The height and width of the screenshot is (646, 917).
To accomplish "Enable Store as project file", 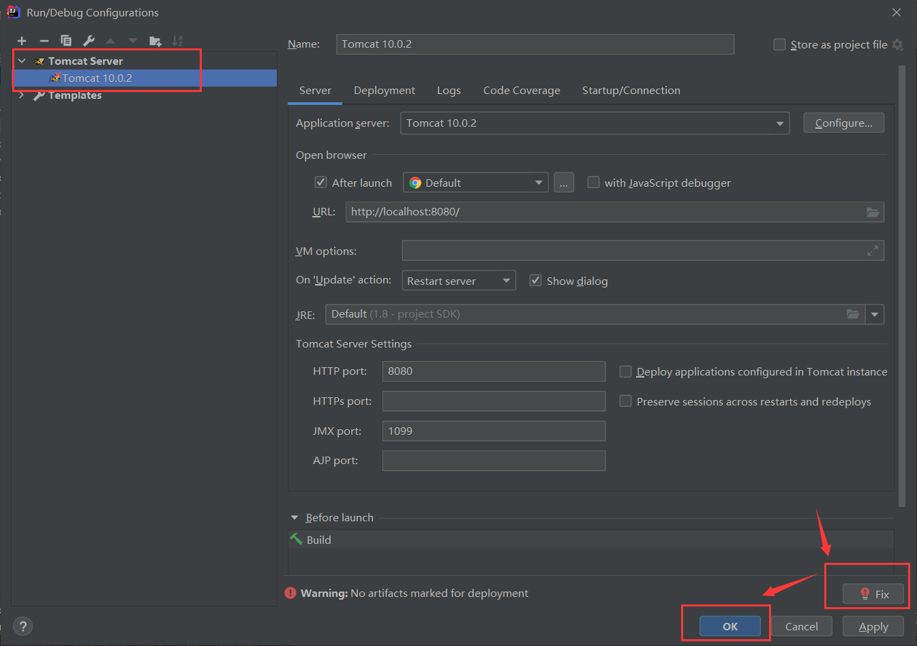I will [779, 44].
